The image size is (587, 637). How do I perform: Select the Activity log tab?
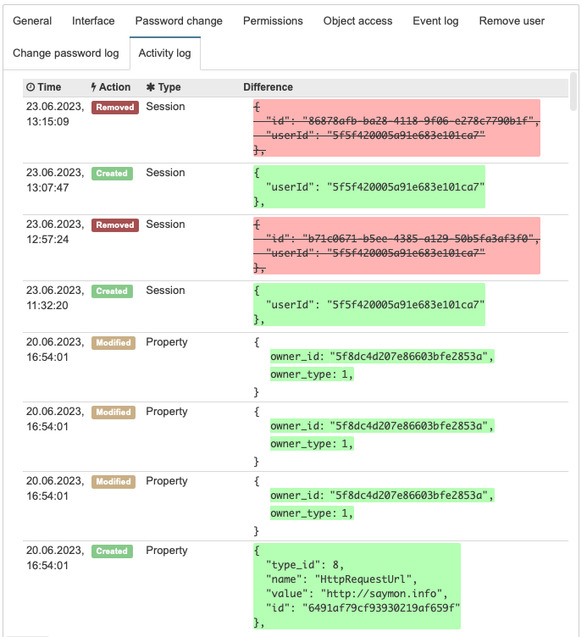(165, 53)
